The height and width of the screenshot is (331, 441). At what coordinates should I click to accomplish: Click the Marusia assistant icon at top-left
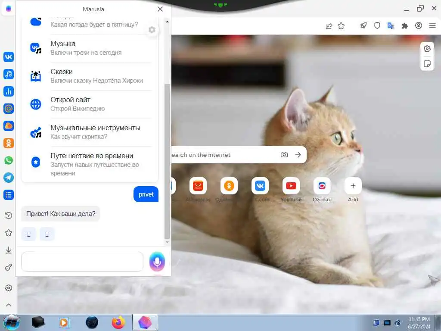[9, 9]
